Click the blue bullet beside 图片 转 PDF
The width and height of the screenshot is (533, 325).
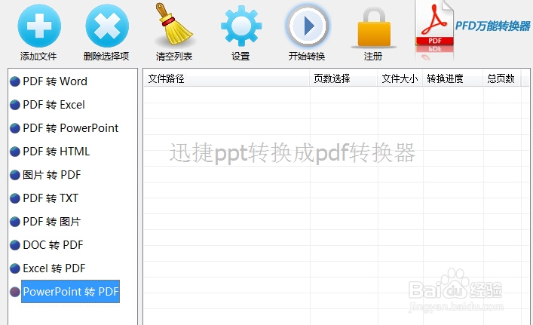(15, 175)
